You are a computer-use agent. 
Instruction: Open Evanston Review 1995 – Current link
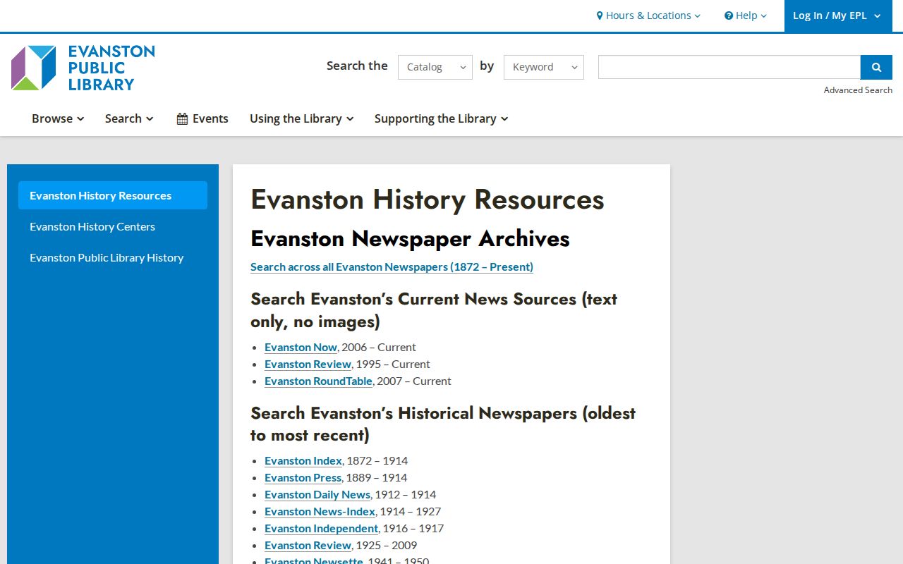pyautogui.click(x=308, y=364)
